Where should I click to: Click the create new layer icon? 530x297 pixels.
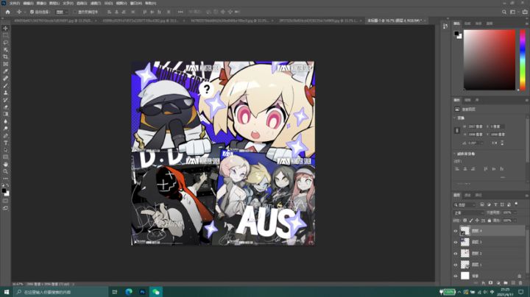click(513, 283)
